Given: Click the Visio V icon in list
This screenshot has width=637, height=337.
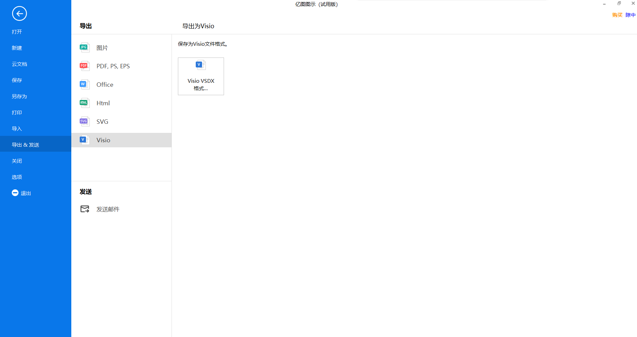Looking at the screenshot, I should 84,140.
